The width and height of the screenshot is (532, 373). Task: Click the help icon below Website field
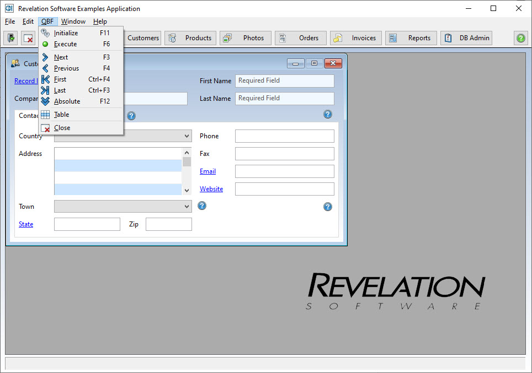point(328,207)
